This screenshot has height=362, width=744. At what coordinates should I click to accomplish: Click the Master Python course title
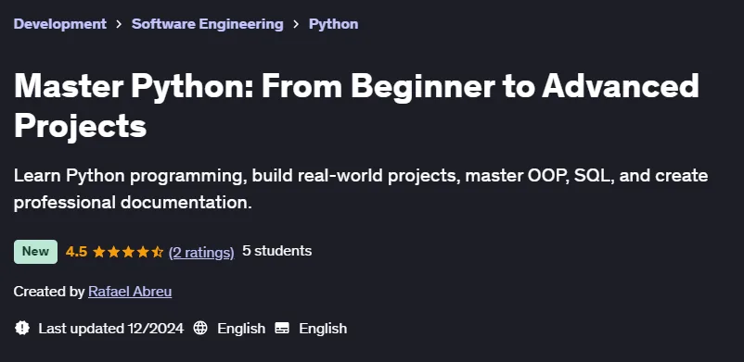click(x=356, y=106)
